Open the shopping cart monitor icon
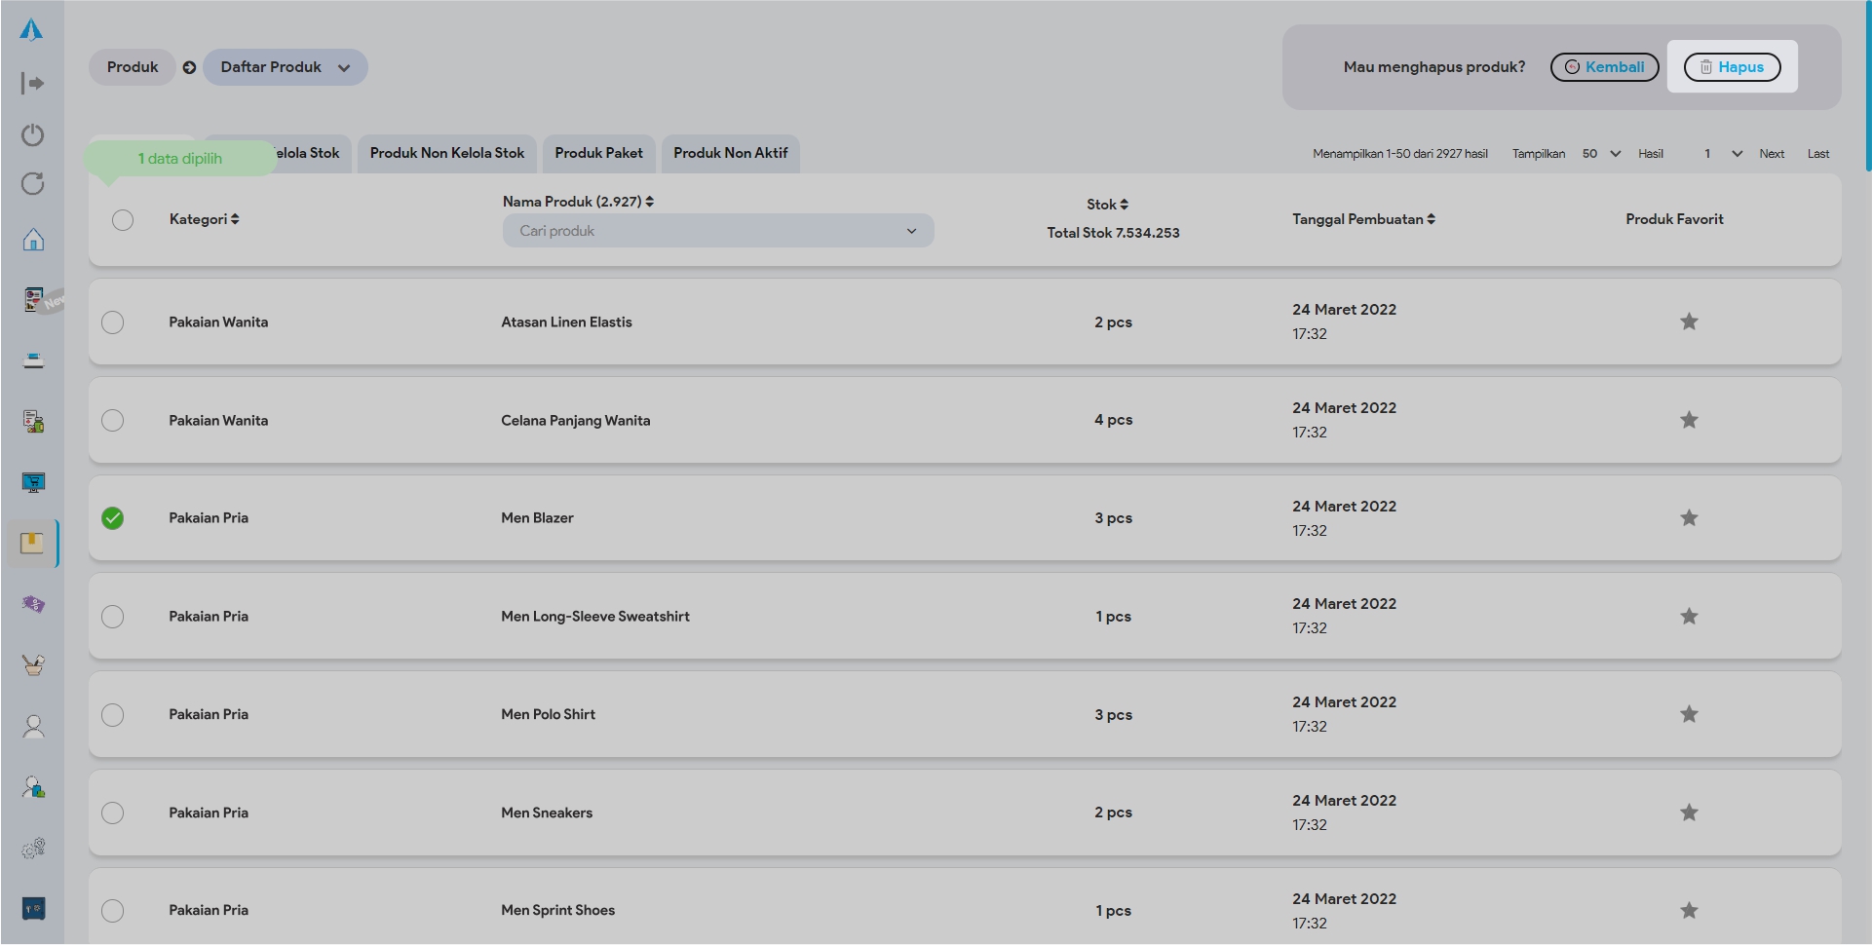The width and height of the screenshot is (1872, 945). pyautogui.click(x=33, y=483)
